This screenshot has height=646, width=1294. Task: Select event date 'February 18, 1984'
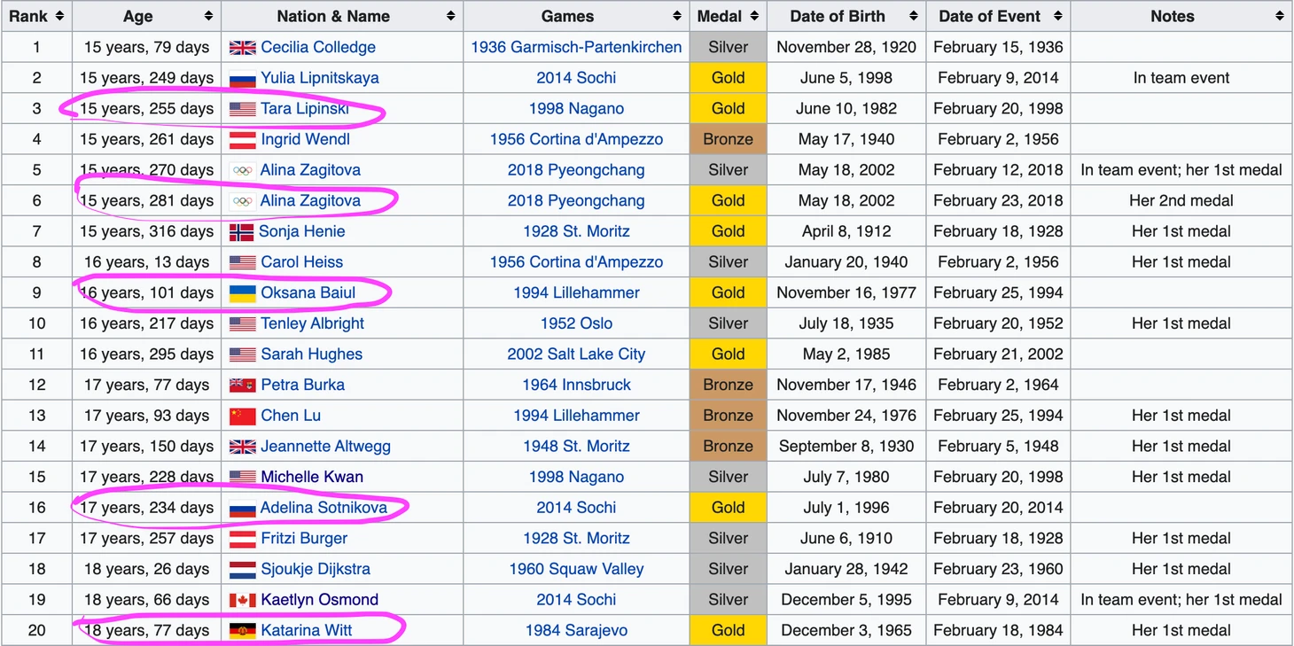pyautogui.click(x=998, y=631)
